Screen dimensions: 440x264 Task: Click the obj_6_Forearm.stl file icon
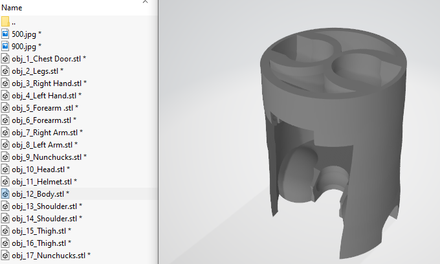5,120
